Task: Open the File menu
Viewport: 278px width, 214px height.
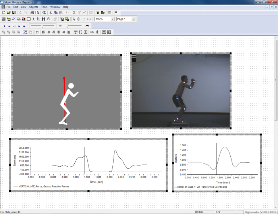Action: (x=8, y=7)
